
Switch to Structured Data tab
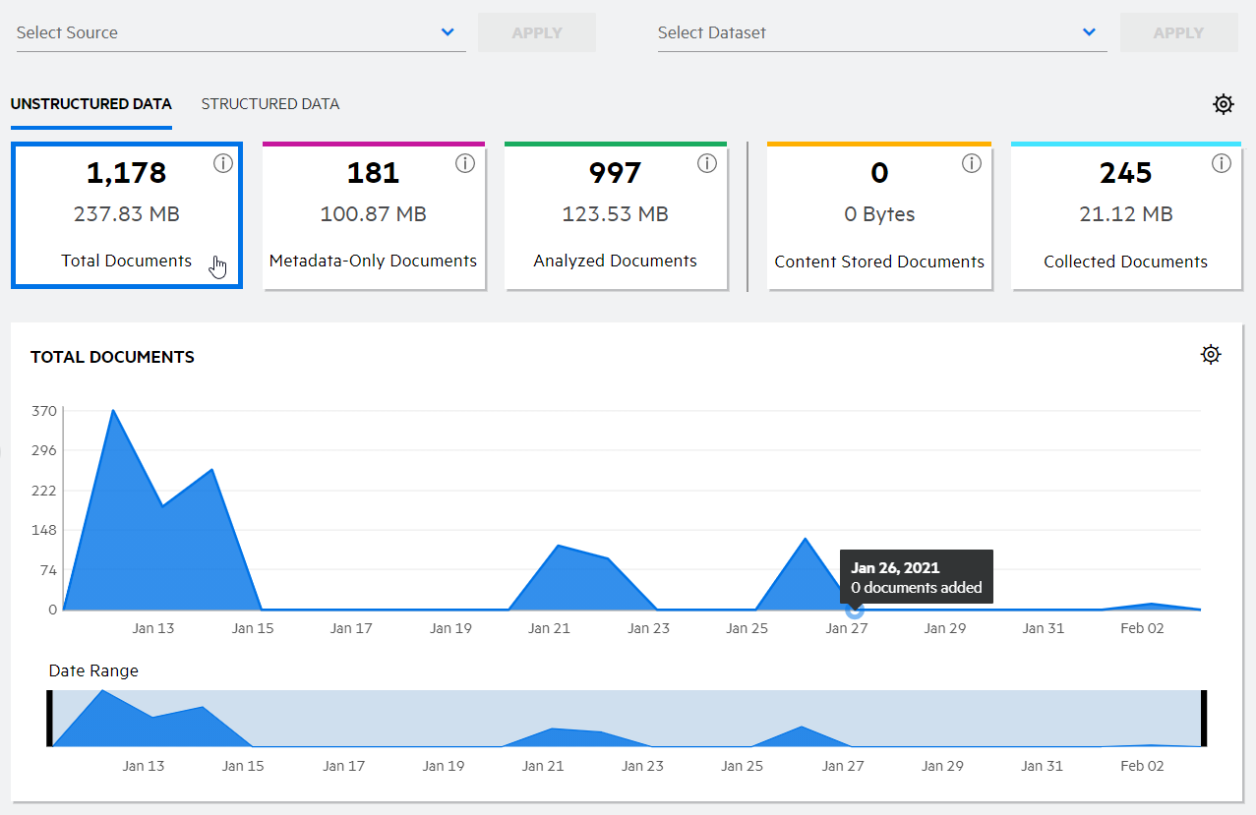click(270, 104)
